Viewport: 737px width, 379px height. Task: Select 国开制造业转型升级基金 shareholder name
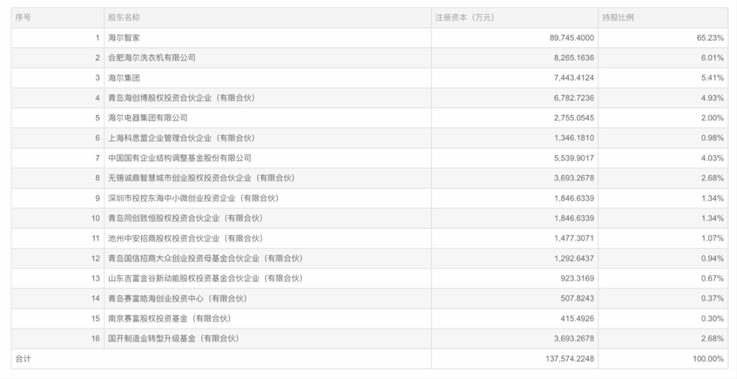(x=175, y=338)
